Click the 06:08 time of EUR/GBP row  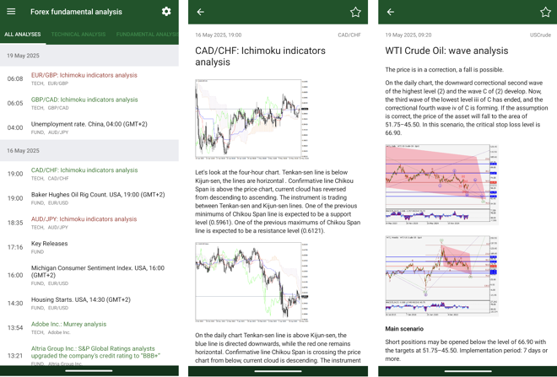coord(15,78)
